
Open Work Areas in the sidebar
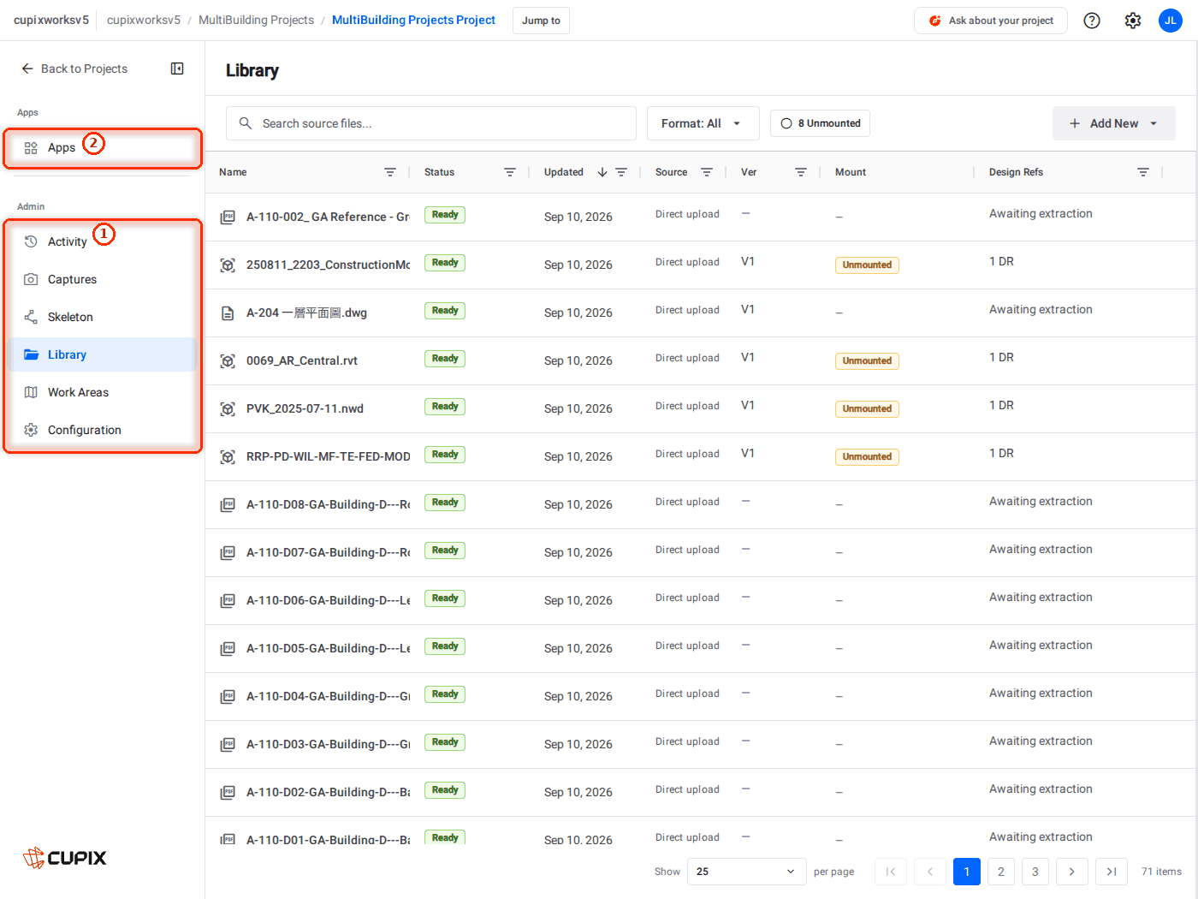103,392
